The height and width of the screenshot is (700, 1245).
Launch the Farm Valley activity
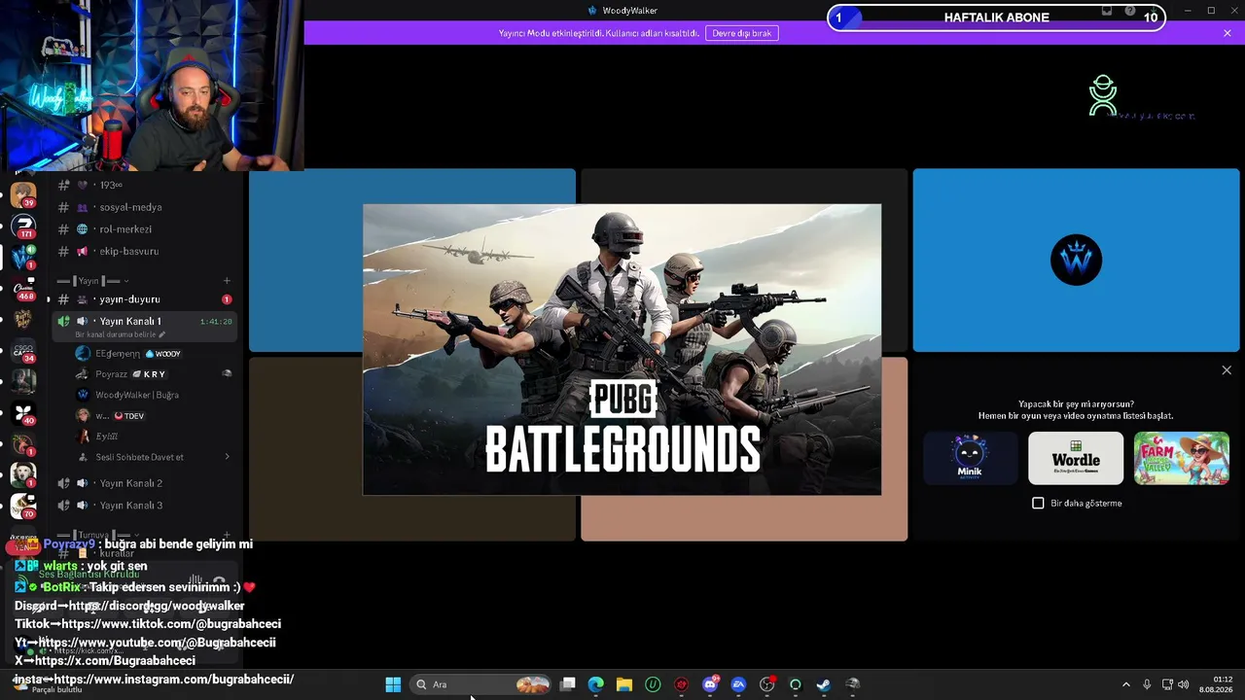(1182, 458)
